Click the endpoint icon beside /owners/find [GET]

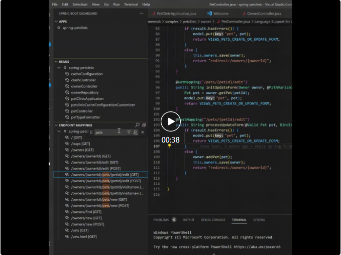pos(67,212)
